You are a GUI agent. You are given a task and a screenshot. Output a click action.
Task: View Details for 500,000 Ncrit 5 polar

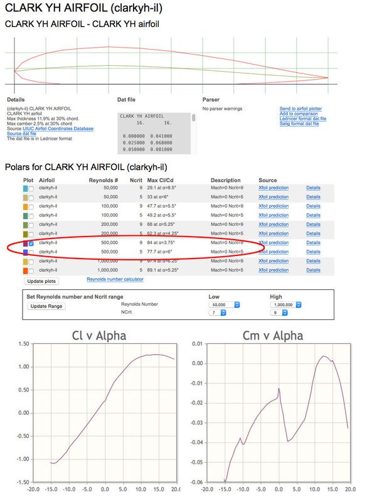click(313, 252)
